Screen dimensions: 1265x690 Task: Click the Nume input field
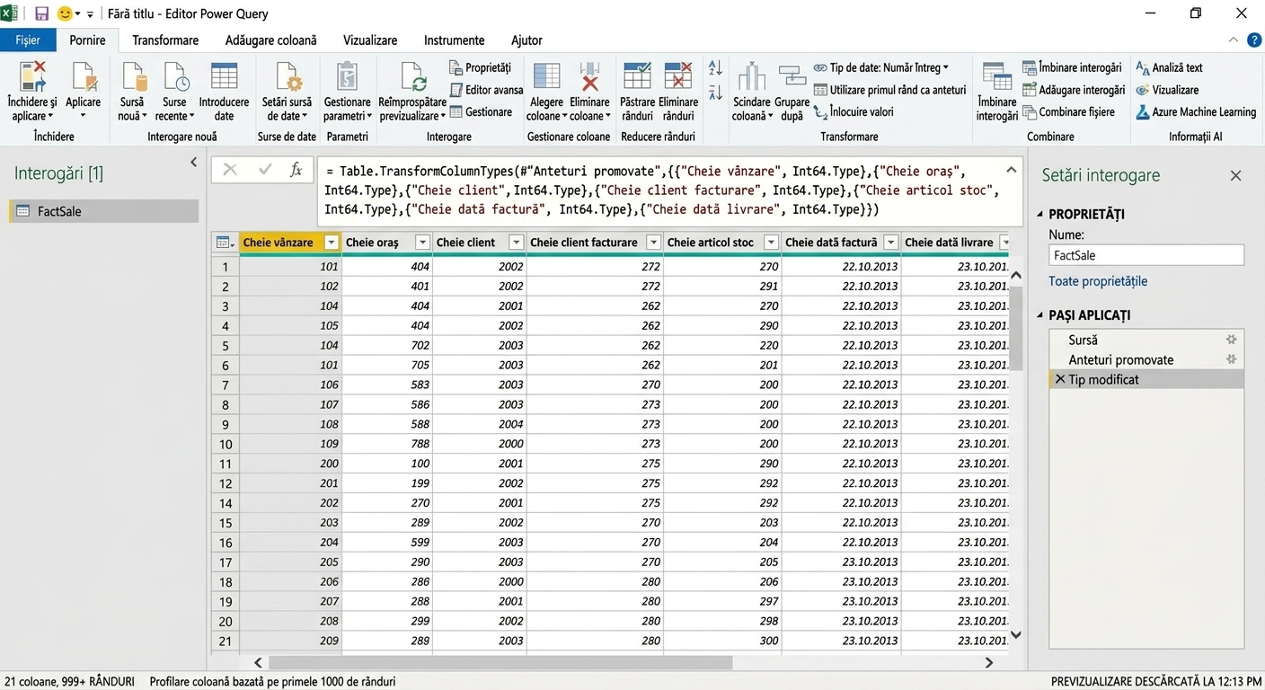1146,255
